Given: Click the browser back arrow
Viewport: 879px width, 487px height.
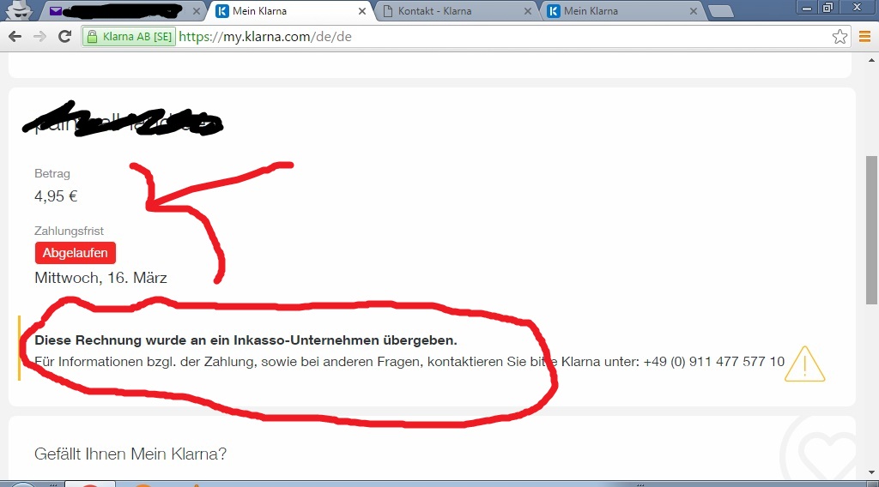Looking at the screenshot, I should (x=15, y=37).
